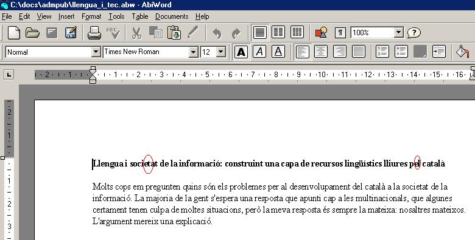The width and height of the screenshot is (475, 240).
Task: Open the Table menu
Action: coord(140,16)
